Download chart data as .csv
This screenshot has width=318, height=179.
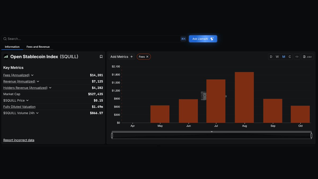click(x=307, y=57)
